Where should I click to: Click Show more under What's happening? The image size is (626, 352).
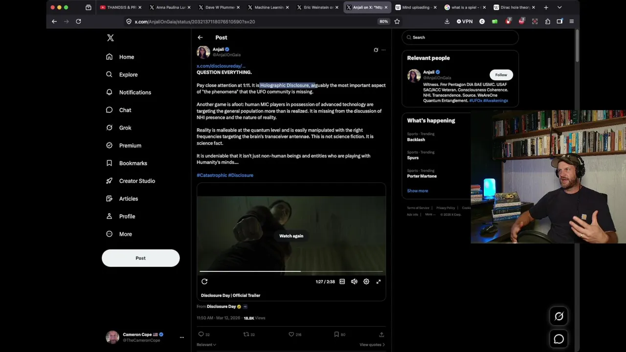(x=418, y=191)
